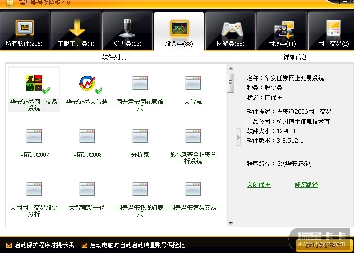Toggle 启动保护程序时提示我 checkbox
354x253 pixels.
pyautogui.click(x=9, y=245)
